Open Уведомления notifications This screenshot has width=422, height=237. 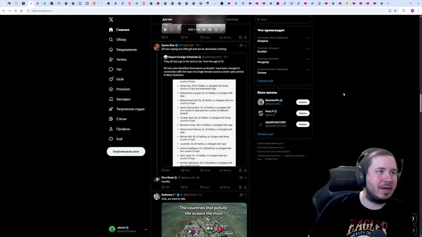pyautogui.click(x=123, y=49)
